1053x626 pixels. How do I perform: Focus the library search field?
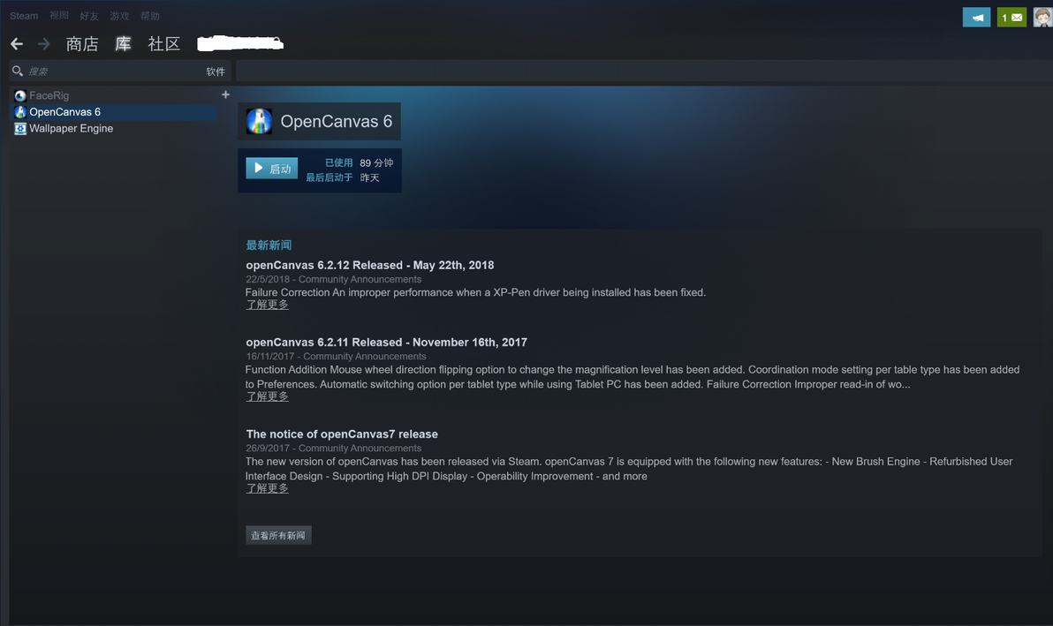pos(114,72)
